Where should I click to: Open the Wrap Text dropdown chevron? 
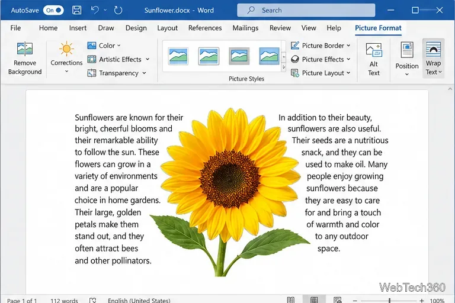(x=440, y=72)
